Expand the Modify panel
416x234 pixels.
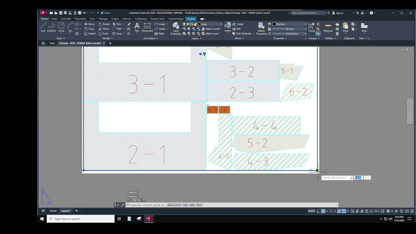(108, 38)
